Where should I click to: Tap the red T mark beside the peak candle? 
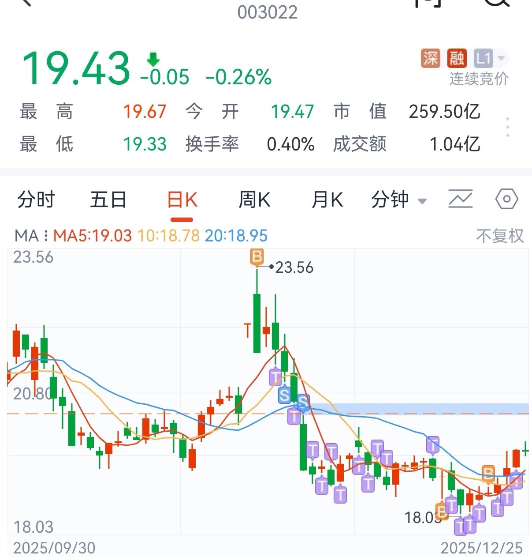tap(248, 330)
